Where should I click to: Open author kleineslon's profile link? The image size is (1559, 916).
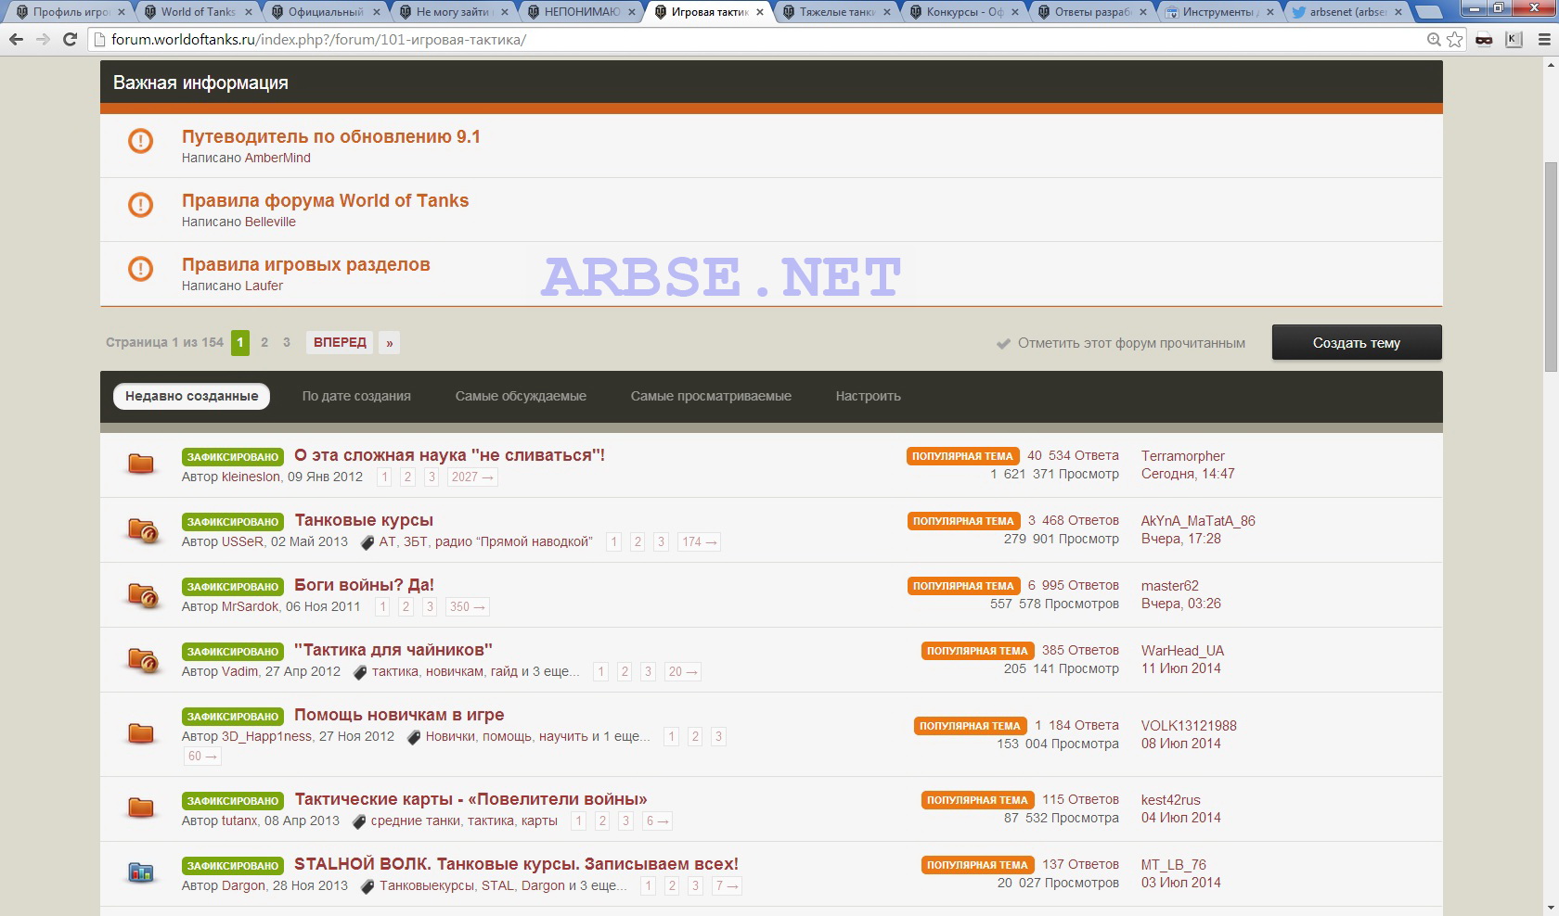pyautogui.click(x=251, y=477)
